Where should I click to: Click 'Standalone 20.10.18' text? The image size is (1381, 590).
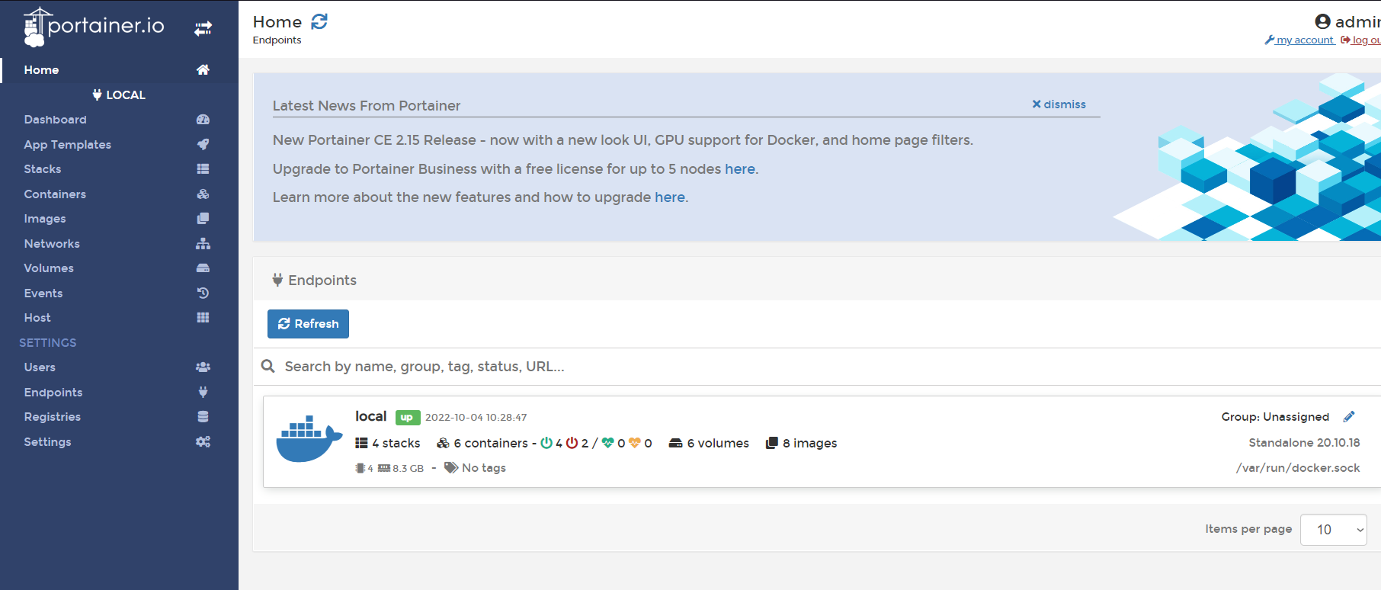pyautogui.click(x=1304, y=443)
